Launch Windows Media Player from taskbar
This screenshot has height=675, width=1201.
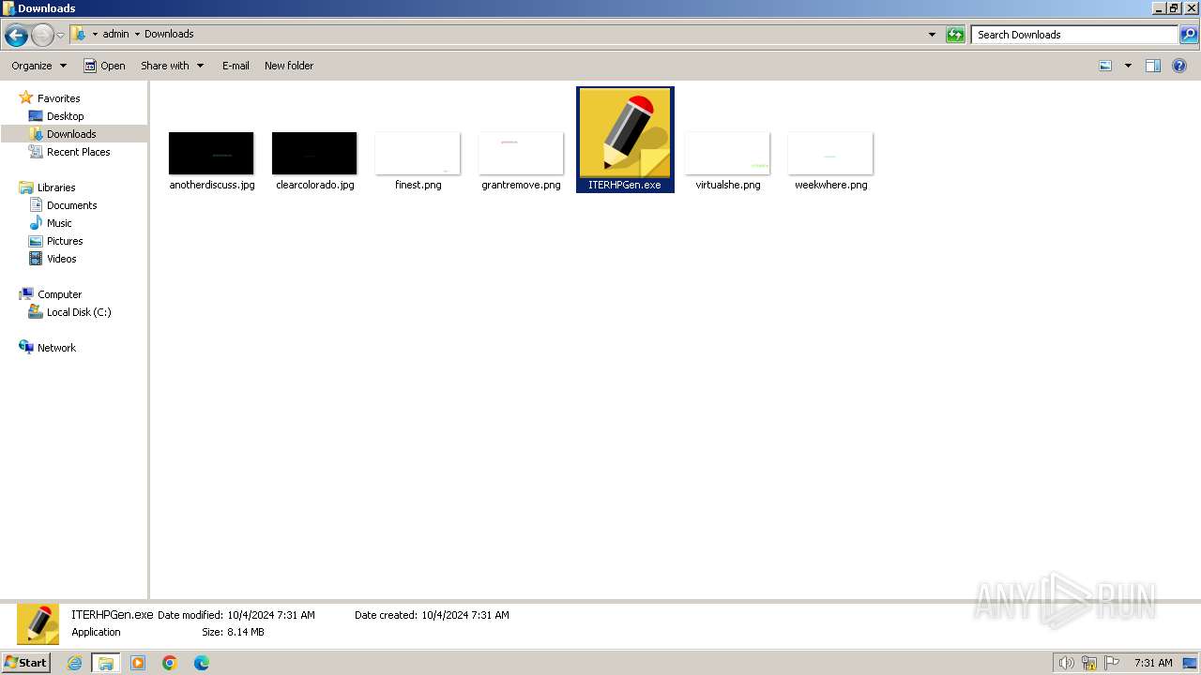[x=138, y=663]
